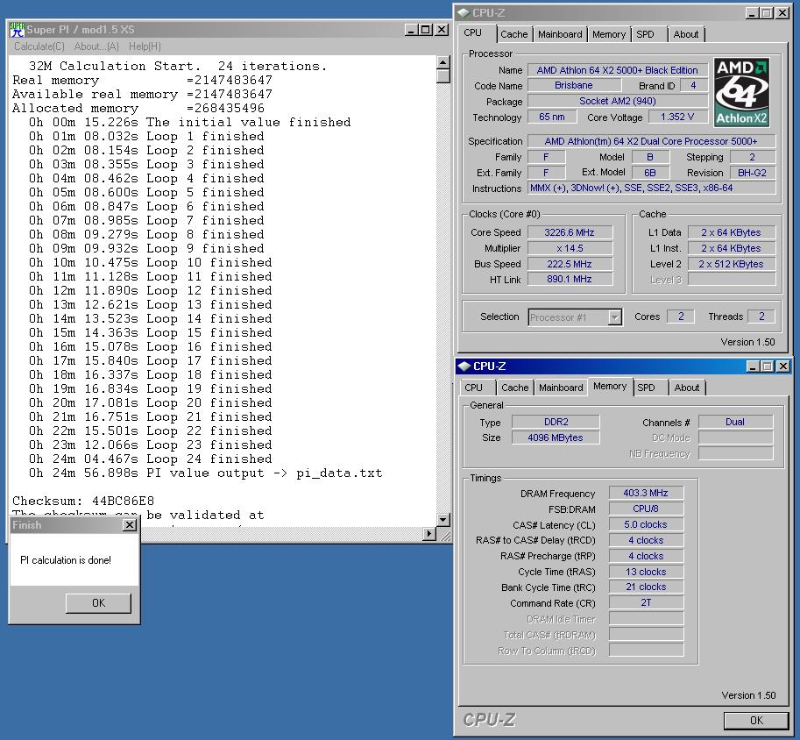Click the Super PI application icon

click(x=17, y=30)
